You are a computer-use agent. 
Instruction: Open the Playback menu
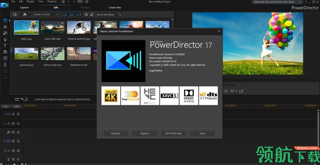(x=52, y=1)
